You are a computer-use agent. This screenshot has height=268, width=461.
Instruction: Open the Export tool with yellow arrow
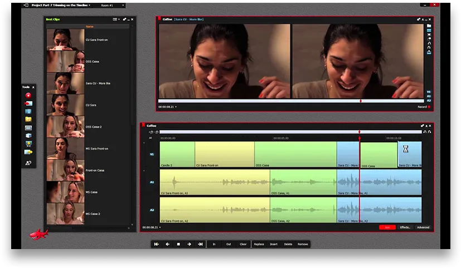[28, 152]
